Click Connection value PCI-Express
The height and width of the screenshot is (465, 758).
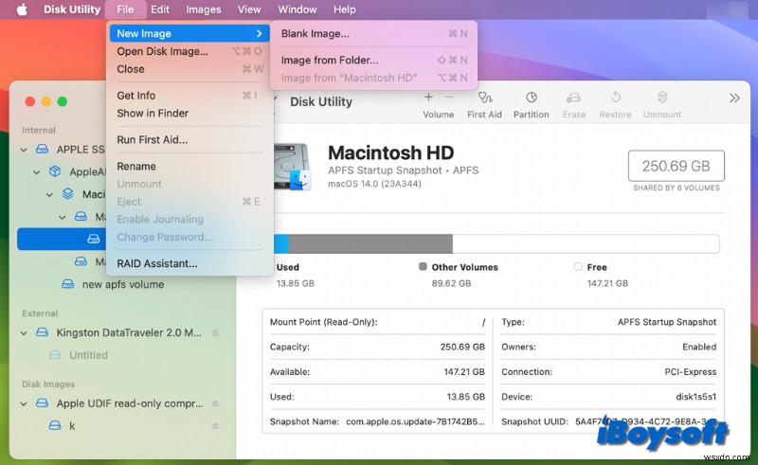(x=691, y=371)
